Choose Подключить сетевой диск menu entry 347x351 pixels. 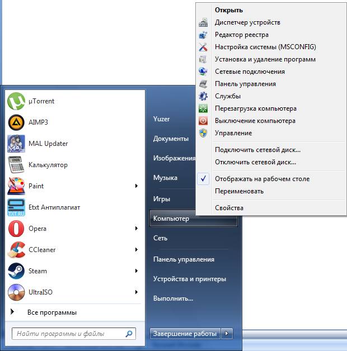(257, 150)
